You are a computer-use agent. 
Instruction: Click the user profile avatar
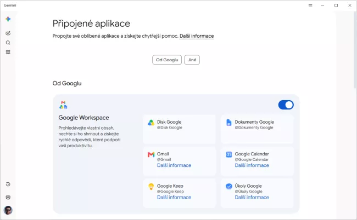pos(8,210)
